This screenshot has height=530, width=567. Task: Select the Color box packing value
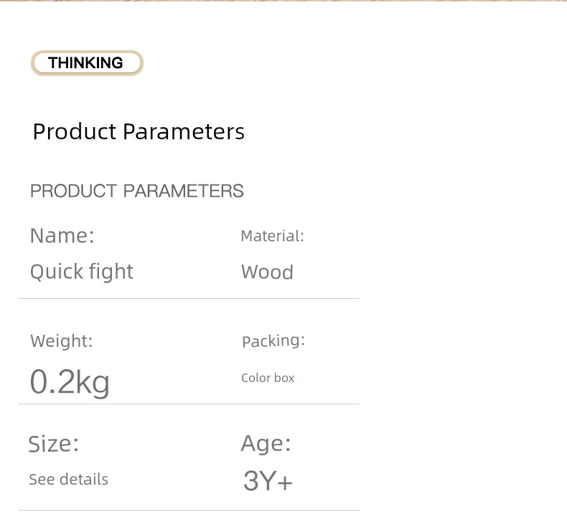coord(268,378)
